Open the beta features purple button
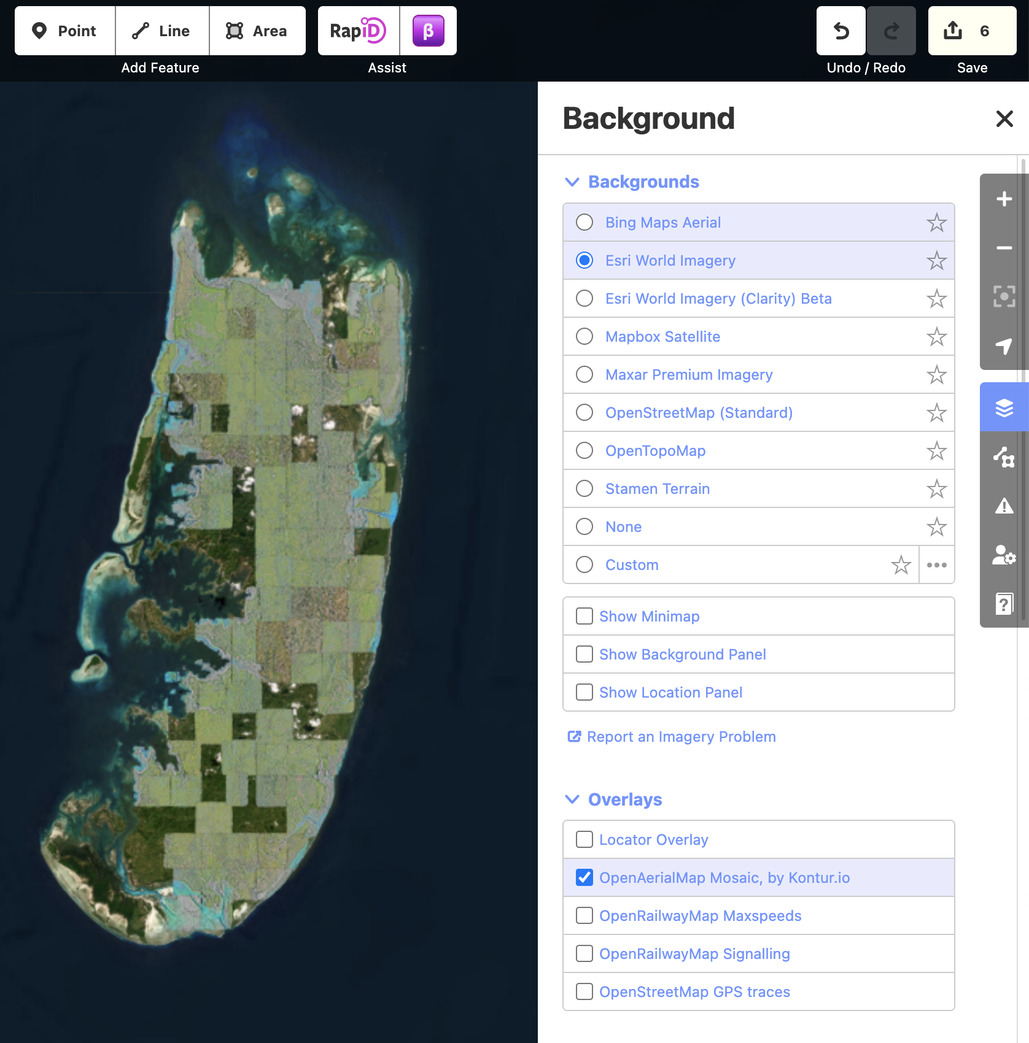The height and width of the screenshot is (1043, 1029). (429, 31)
